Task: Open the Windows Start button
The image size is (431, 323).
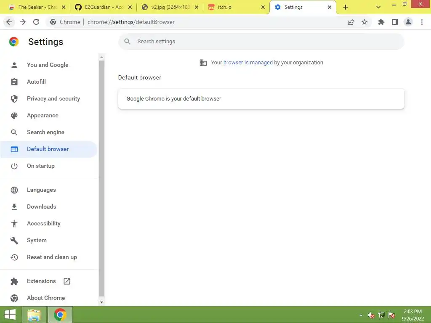Action: pos(10,315)
